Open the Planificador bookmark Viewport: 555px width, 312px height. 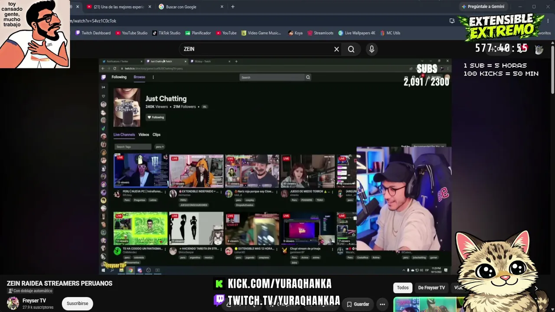point(198,33)
